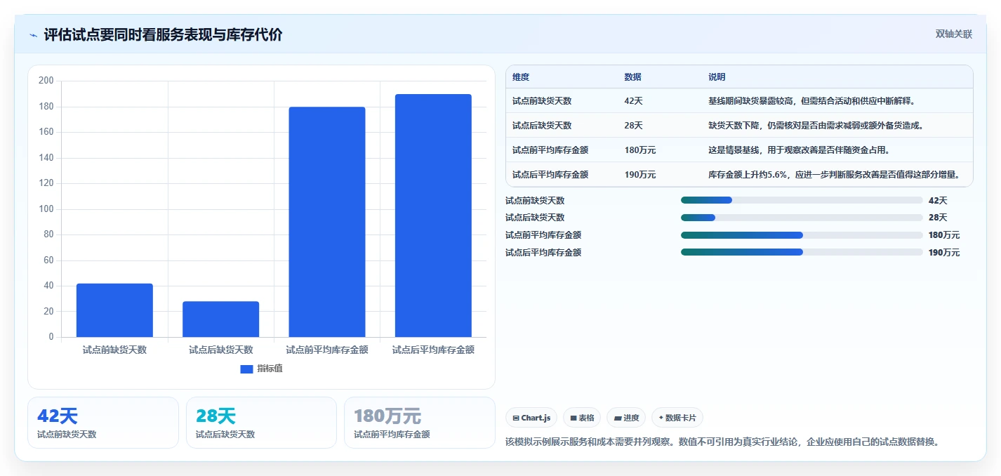The height and width of the screenshot is (476, 1001).
Task: Click the x-axis label 试点后平均库存金额
Action: tap(433, 350)
